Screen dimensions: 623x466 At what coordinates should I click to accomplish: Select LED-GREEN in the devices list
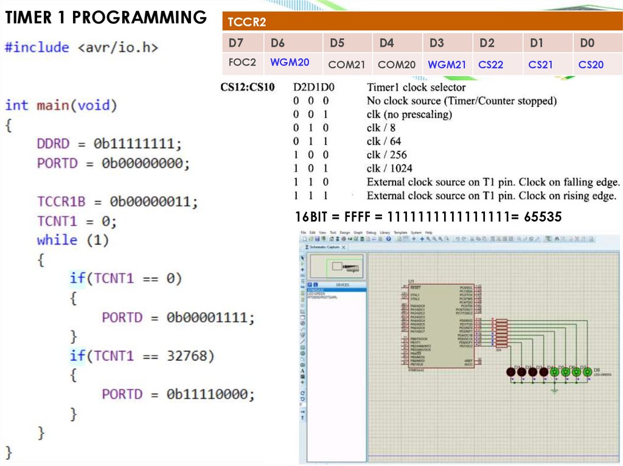[316, 293]
